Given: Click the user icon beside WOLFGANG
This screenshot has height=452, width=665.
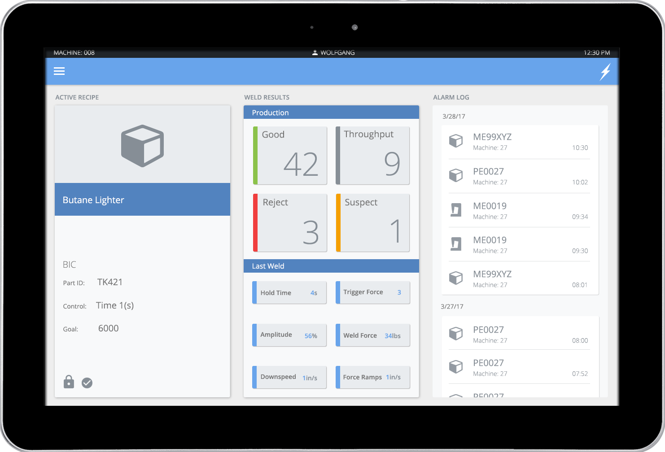Looking at the screenshot, I should coord(315,52).
